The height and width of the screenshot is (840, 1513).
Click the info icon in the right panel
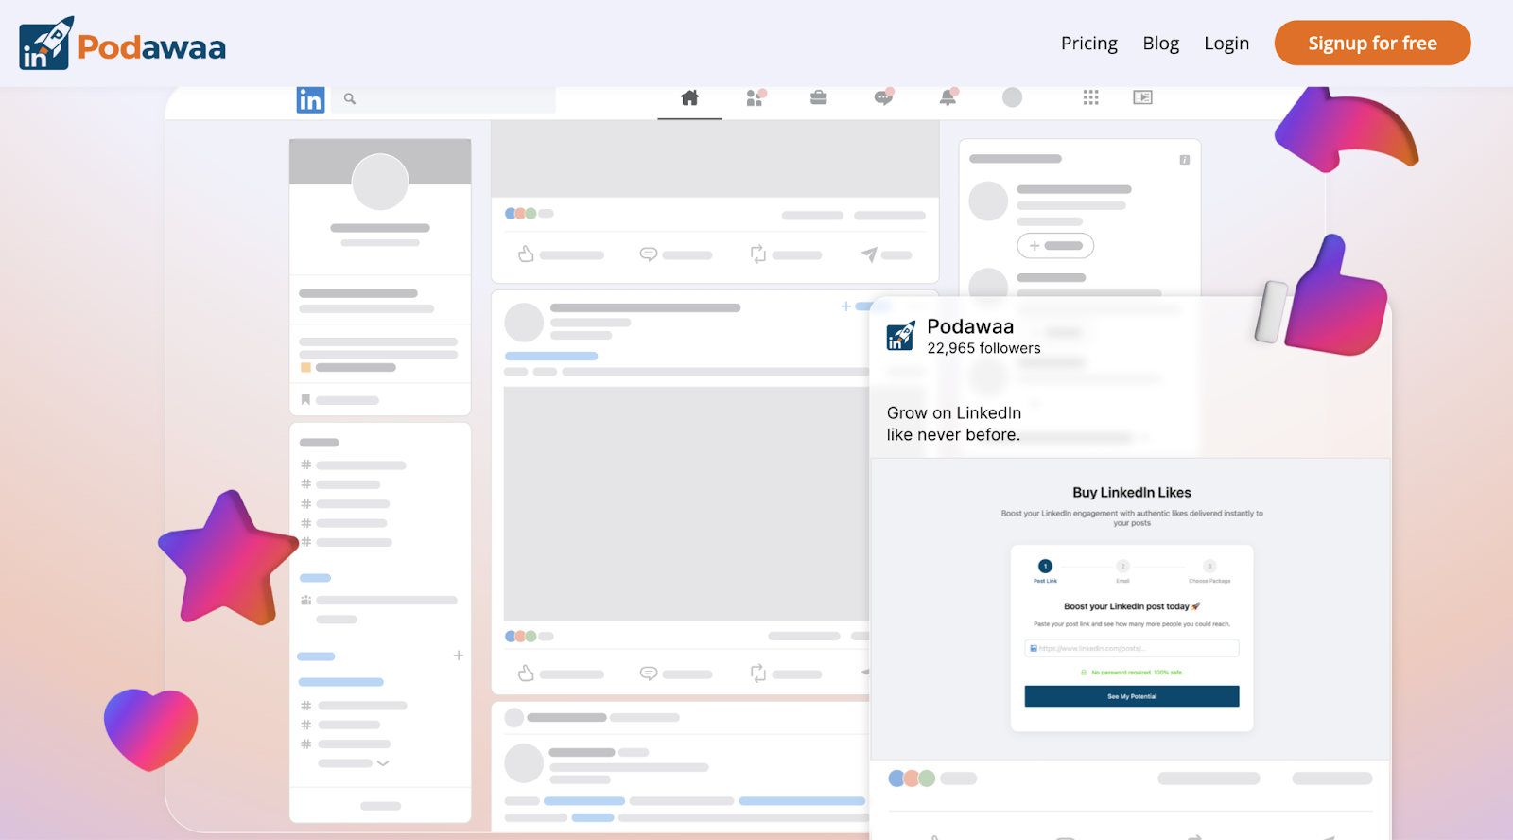pos(1184,160)
